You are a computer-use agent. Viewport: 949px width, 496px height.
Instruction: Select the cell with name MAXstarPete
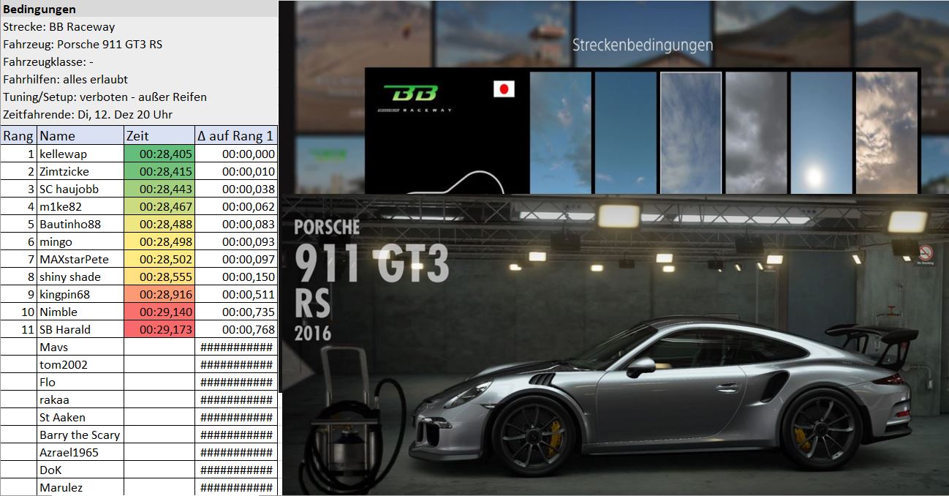[80, 259]
